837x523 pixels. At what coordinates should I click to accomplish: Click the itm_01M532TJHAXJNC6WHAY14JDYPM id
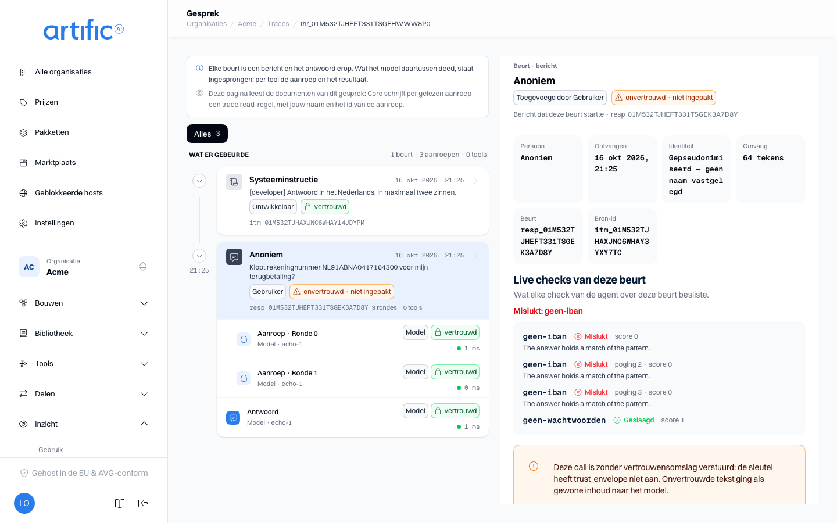click(307, 223)
